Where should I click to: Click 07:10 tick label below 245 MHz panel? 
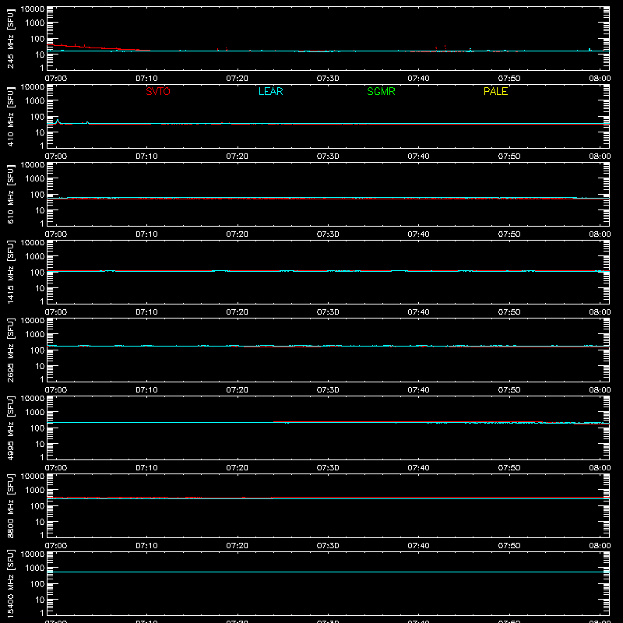coord(146,79)
